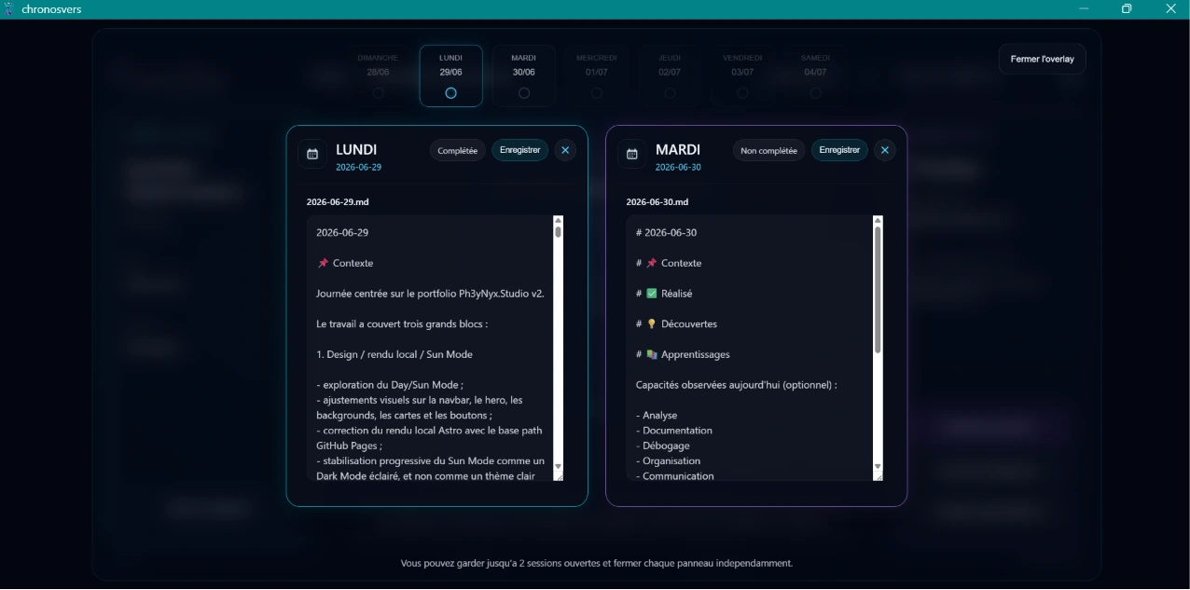Click the 2026-06-29.md file name label
The image size is (1190, 590).
[x=338, y=202]
